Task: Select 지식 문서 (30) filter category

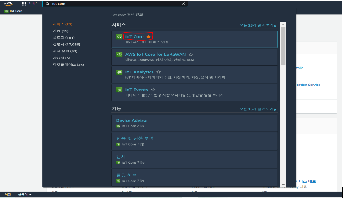Action: (x=65, y=51)
